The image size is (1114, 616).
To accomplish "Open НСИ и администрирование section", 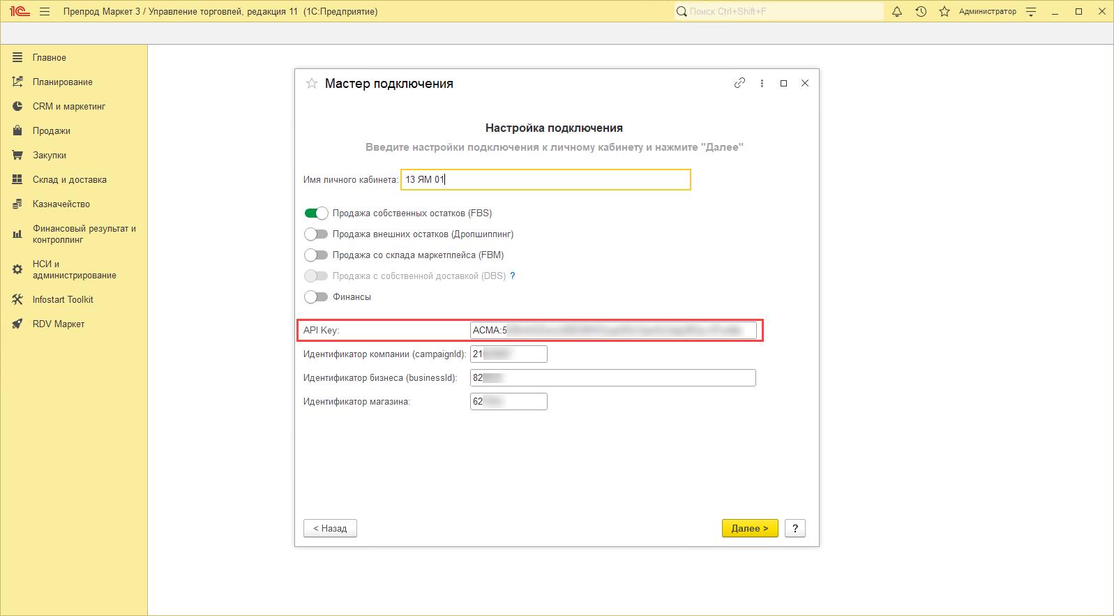I will (74, 269).
